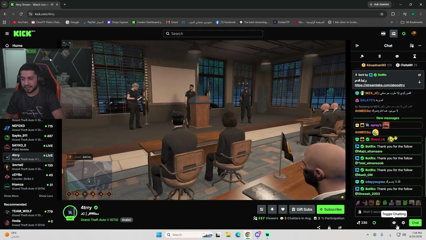This screenshot has height=240, width=426.
Task: Show hidden system tray icons
Action: click(x=367, y=235)
